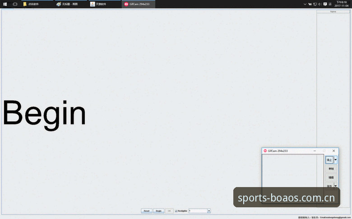Click the number input field showing 1

(x=198, y=211)
